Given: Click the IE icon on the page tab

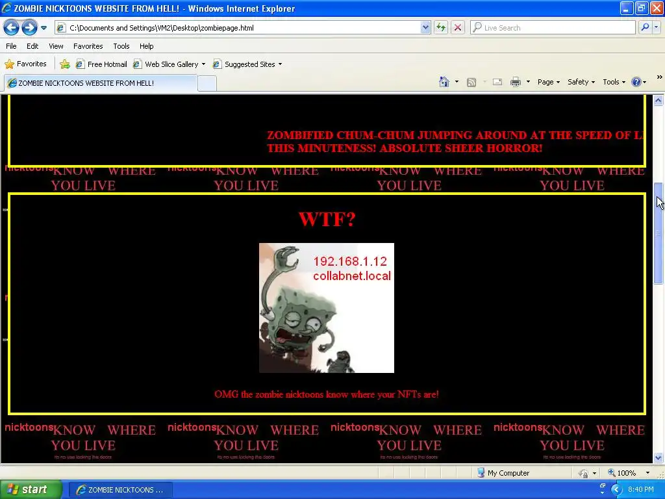Looking at the screenshot, I should (12, 83).
